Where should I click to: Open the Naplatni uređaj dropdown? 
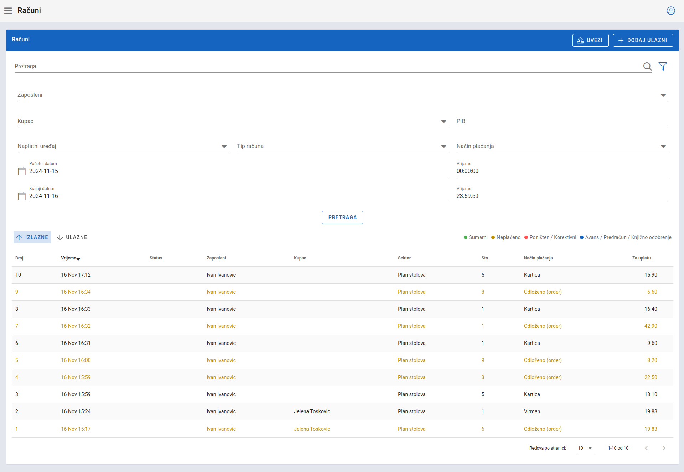(123, 146)
